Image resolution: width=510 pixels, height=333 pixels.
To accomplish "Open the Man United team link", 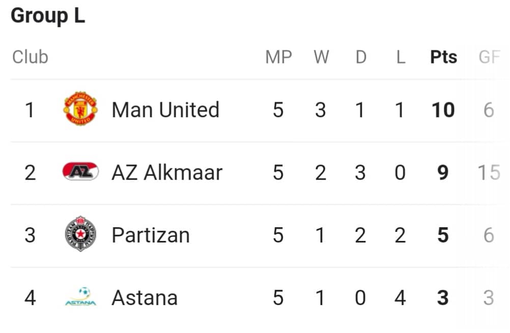I will (x=165, y=109).
